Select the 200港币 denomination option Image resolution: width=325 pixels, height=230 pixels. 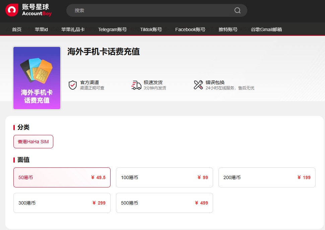tap(267, 177)
